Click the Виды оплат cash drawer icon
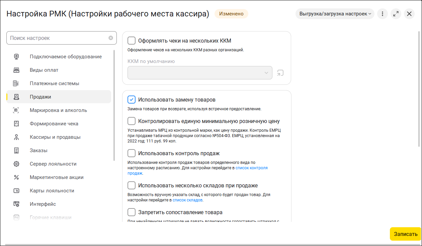This screenshot has height=246, width=422. click(16, 70)
